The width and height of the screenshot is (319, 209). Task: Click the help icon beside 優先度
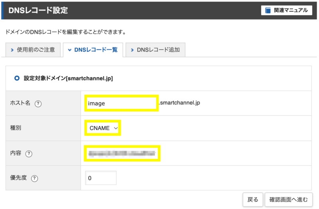34,178
